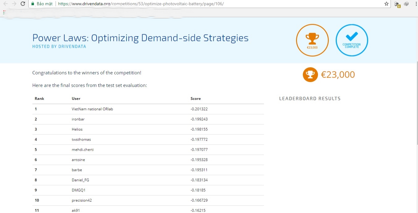Click the Hosted by DrivenData link
Image resolution: width=418 pixels, height=213 pixels.
click(x=59, y=47)
